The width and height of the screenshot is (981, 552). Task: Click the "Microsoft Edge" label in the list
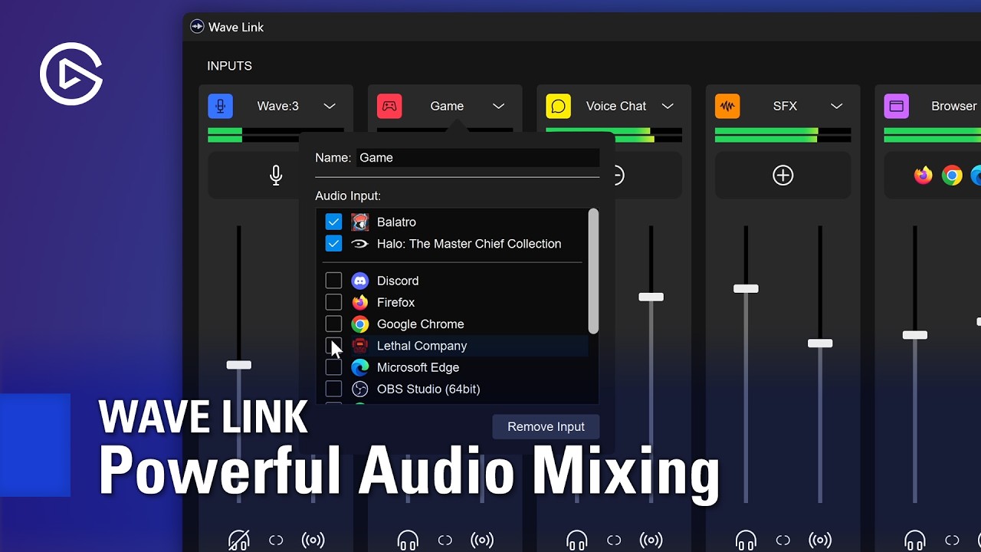click(418, 367)
